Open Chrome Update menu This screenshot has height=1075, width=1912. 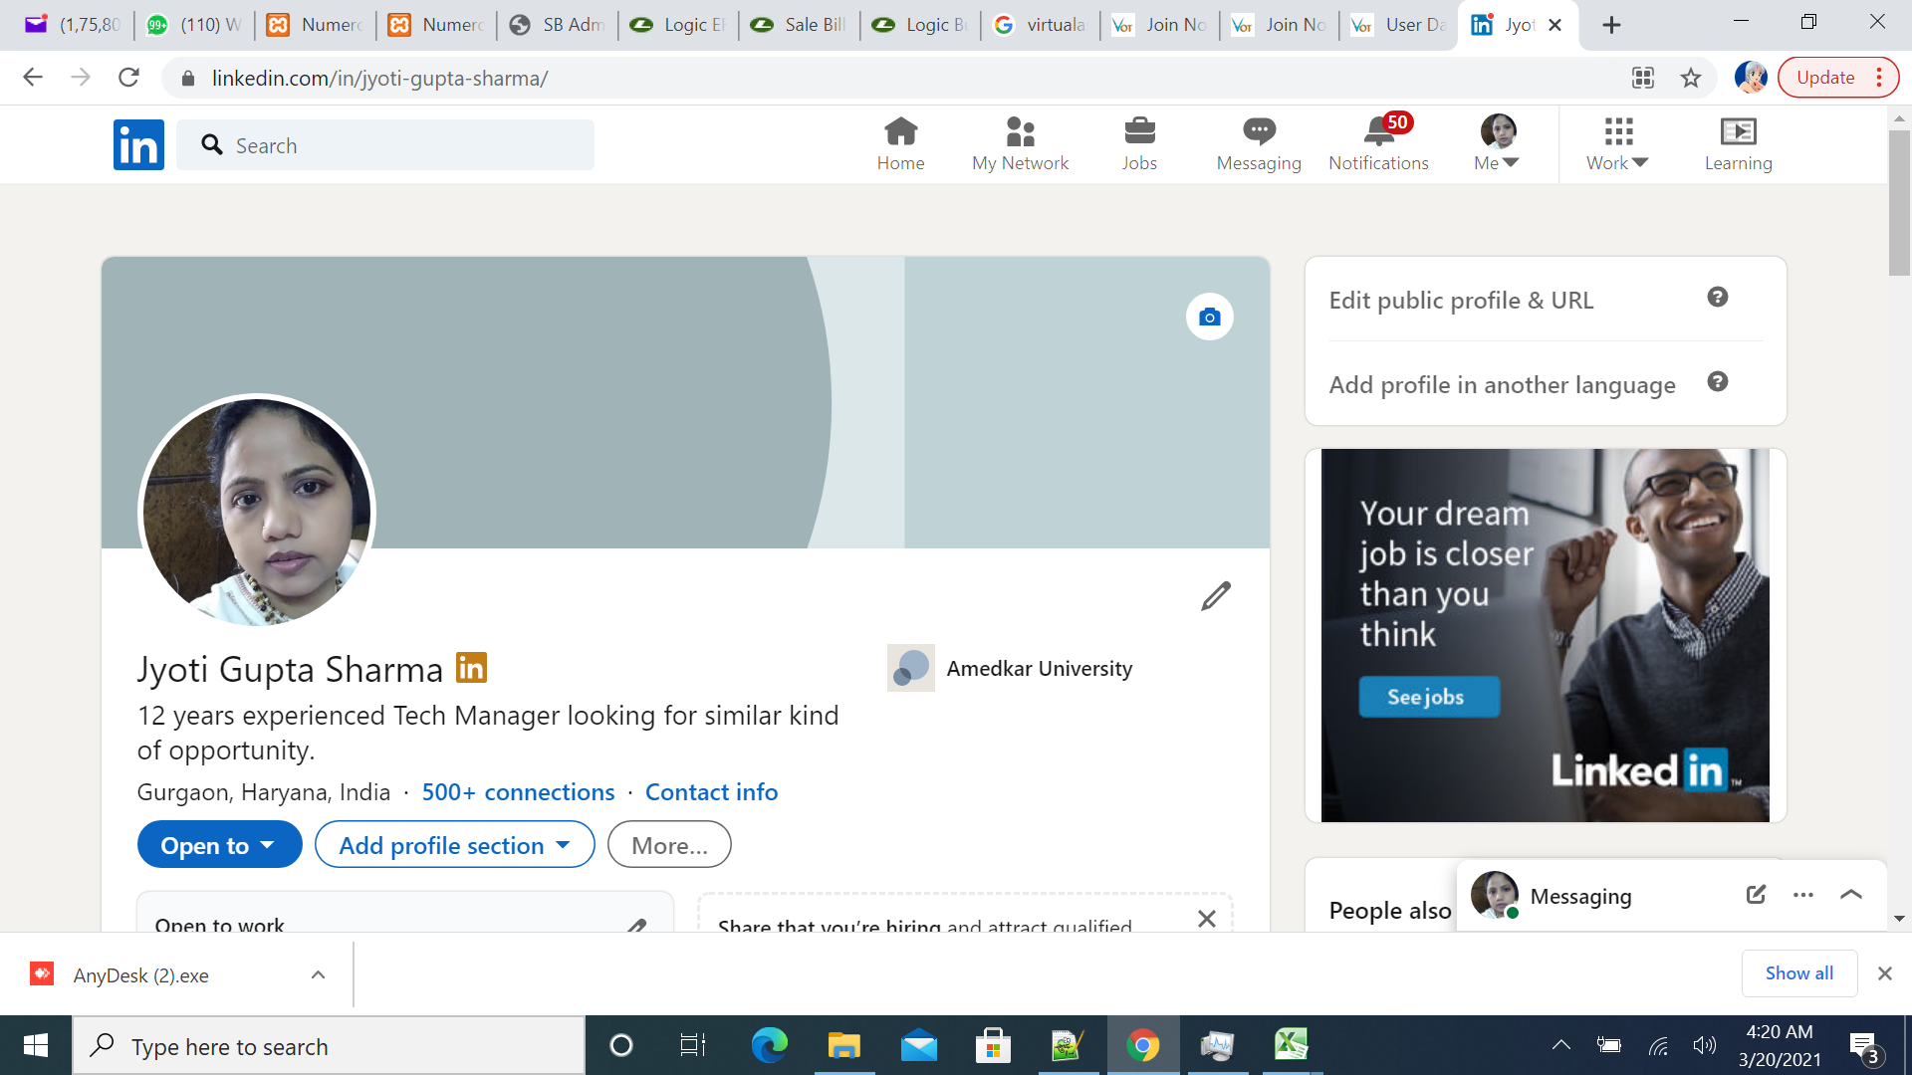[1837, 78]
